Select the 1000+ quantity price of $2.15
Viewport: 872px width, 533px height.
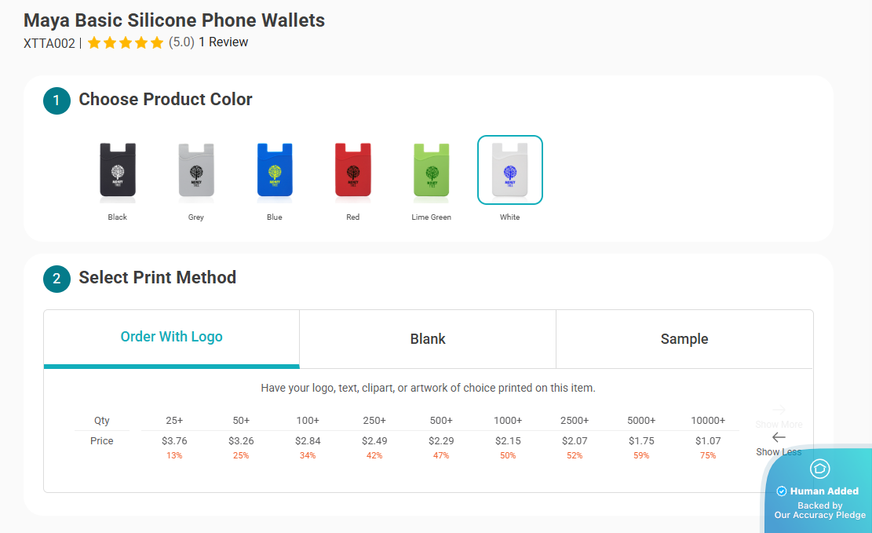[x=508, y=440]
